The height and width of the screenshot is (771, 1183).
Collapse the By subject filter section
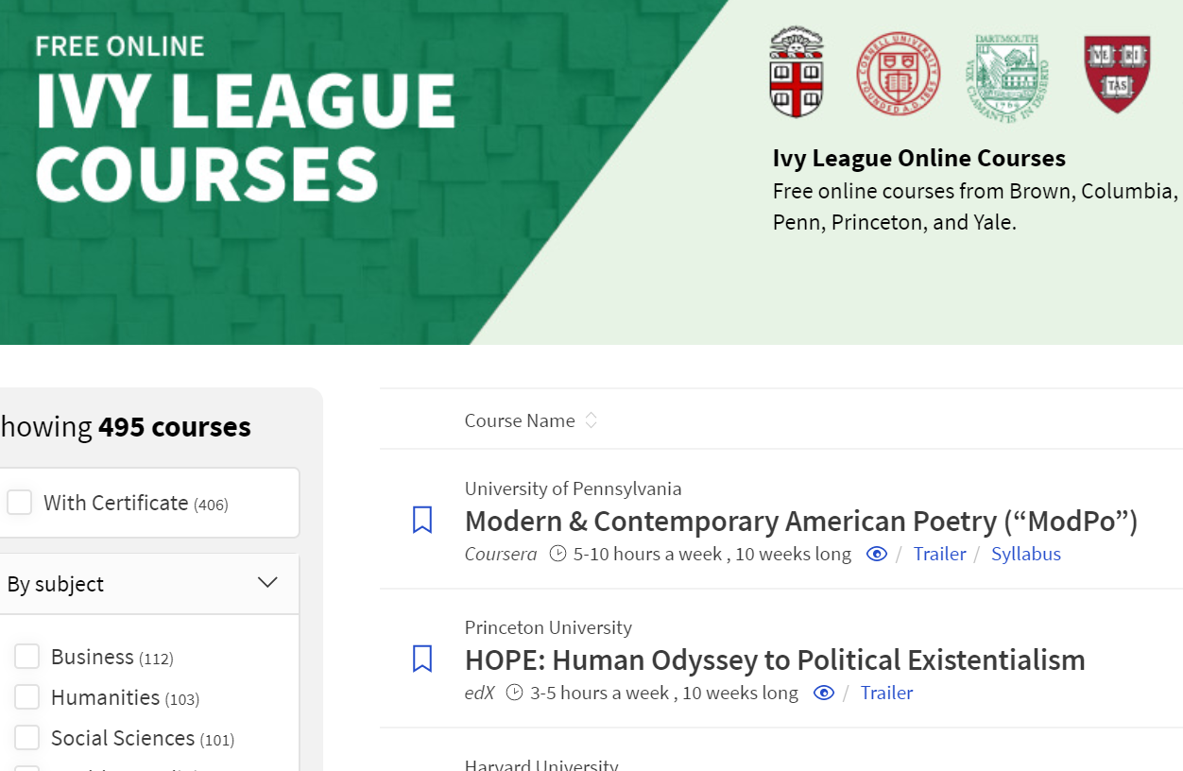pos(267,583)
